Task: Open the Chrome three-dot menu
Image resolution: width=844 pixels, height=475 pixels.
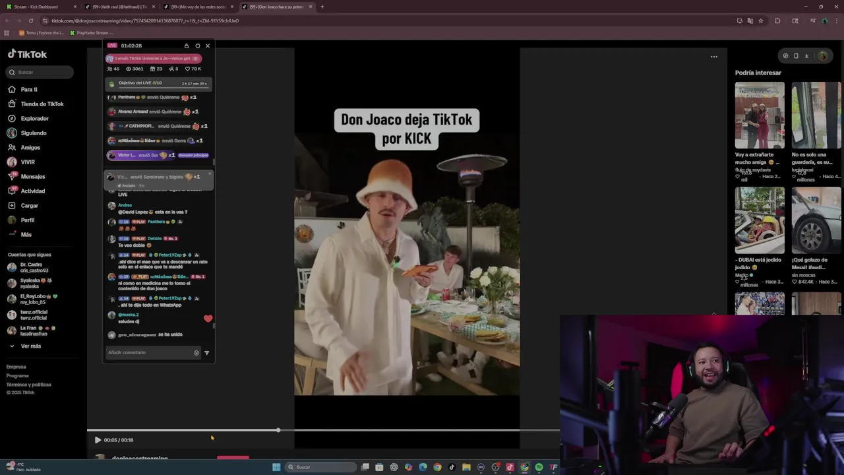Action: (x=836, y=20)
